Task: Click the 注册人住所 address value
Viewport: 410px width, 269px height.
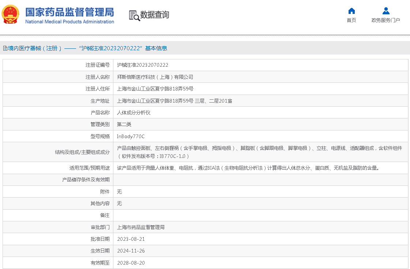Action: point(155,89)
